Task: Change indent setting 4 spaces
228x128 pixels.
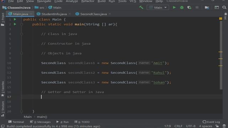Action: point(206,126)
